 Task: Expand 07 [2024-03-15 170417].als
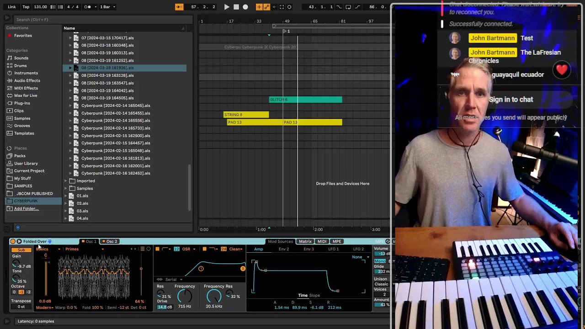[70, 38]
